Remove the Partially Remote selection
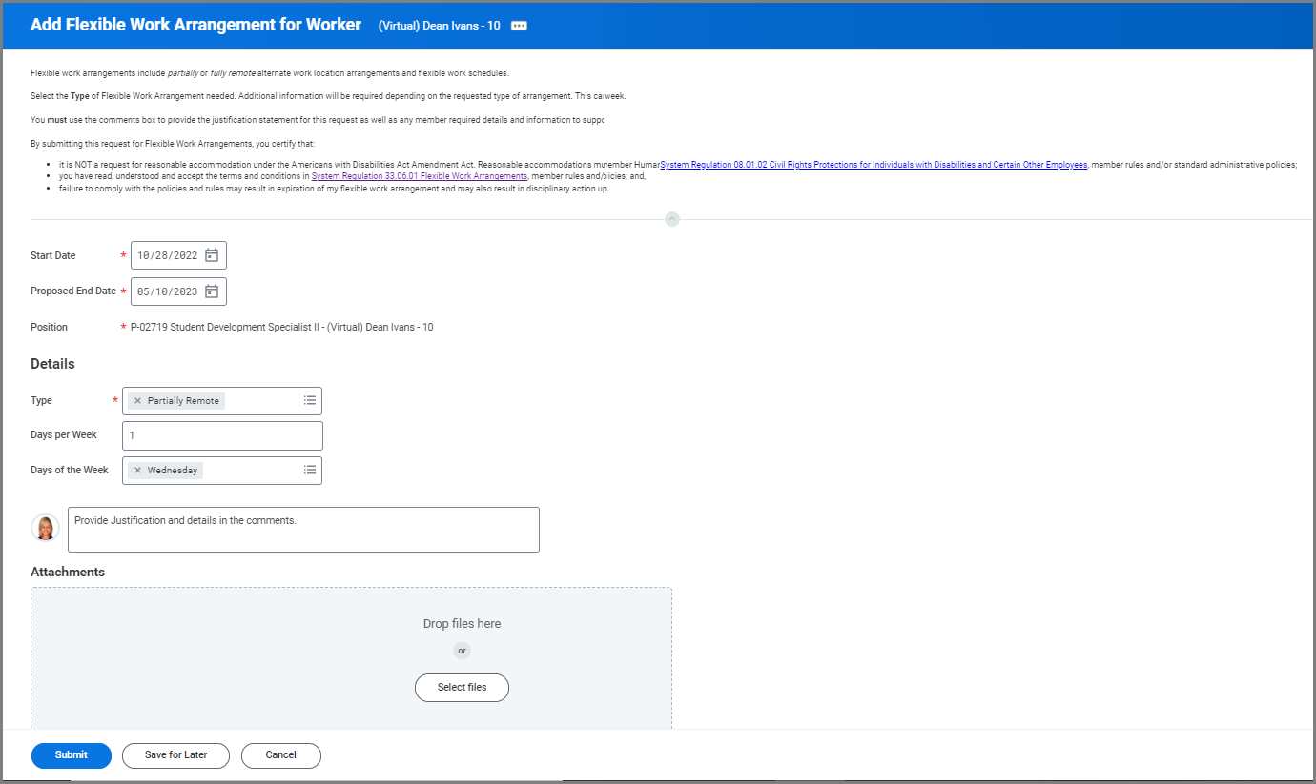 pyautogui.click(x=137, y=401)
